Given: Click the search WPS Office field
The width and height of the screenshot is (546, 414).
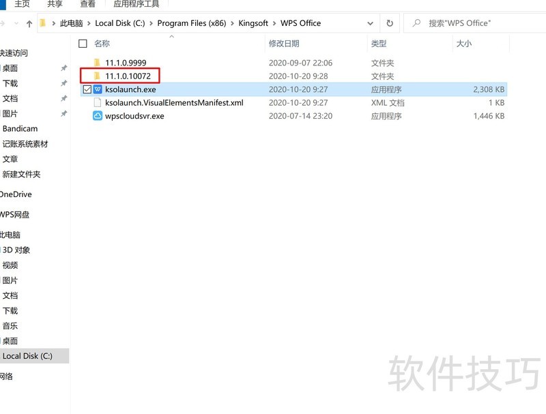Looking at the screenshot, I should tap(474, 23).
